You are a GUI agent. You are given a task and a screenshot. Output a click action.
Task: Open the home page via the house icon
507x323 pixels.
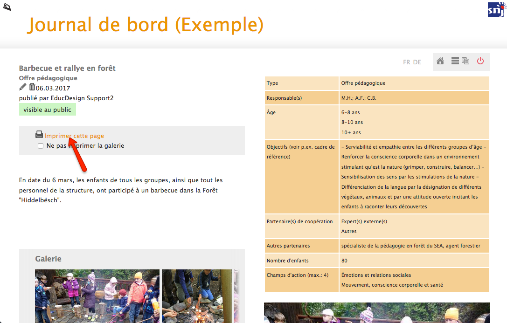pyautogui.click(x=440, y=61)
